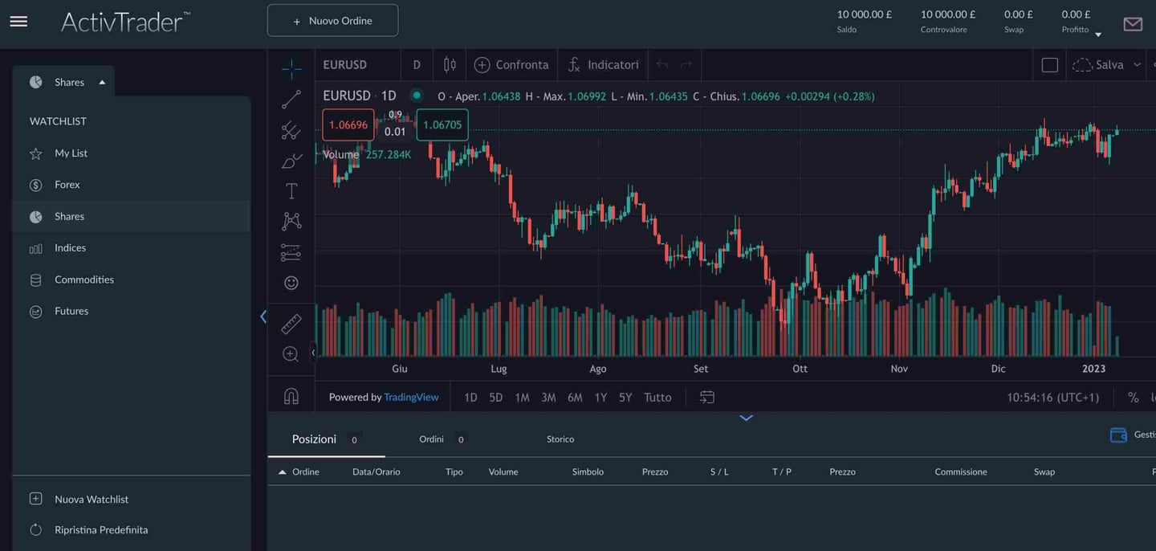Image resolution: width=1156 pixels, height=551 pixels.
Task: Open the TradingView link
Action: coord(411,398)
